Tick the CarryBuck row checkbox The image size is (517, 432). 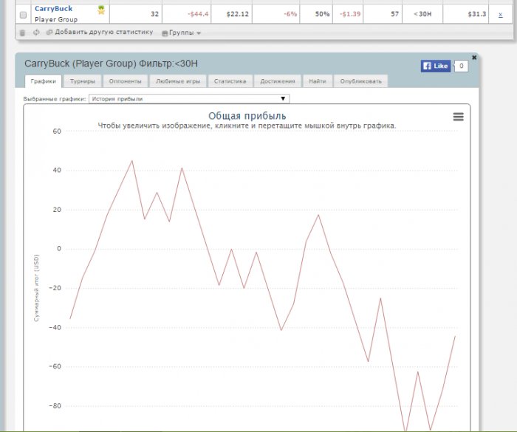coord(23,15)
